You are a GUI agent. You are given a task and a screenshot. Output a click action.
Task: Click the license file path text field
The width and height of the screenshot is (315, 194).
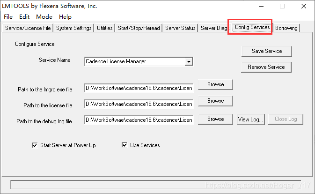(139, 104)
